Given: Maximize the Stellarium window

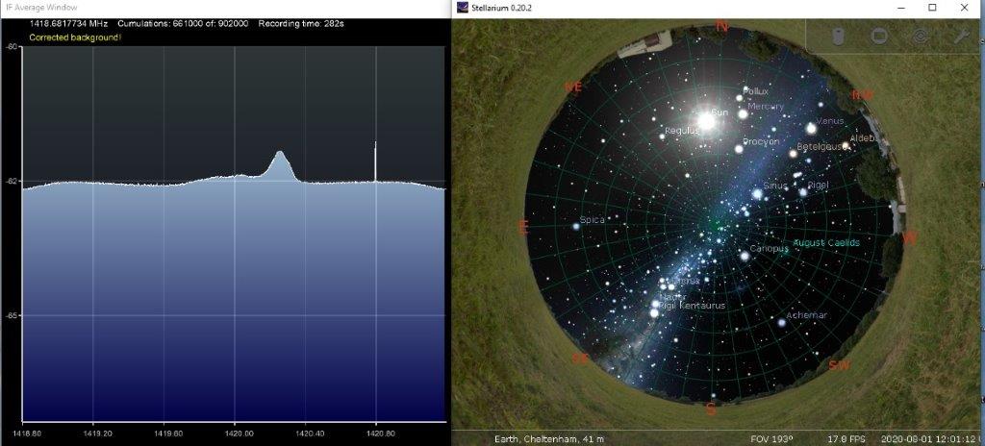Looking at the screenshot, I should (932, 8).
